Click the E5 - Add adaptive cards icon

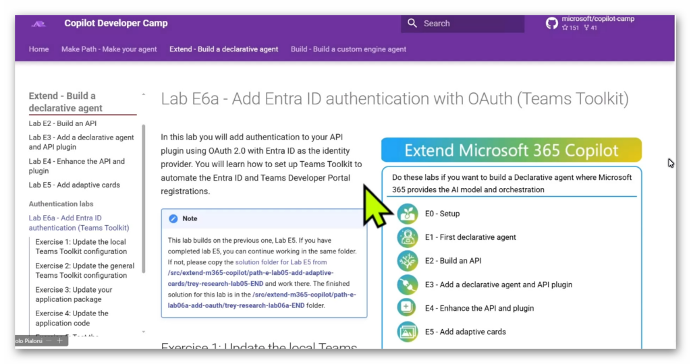pyautogui.click(x=407, y=332)
